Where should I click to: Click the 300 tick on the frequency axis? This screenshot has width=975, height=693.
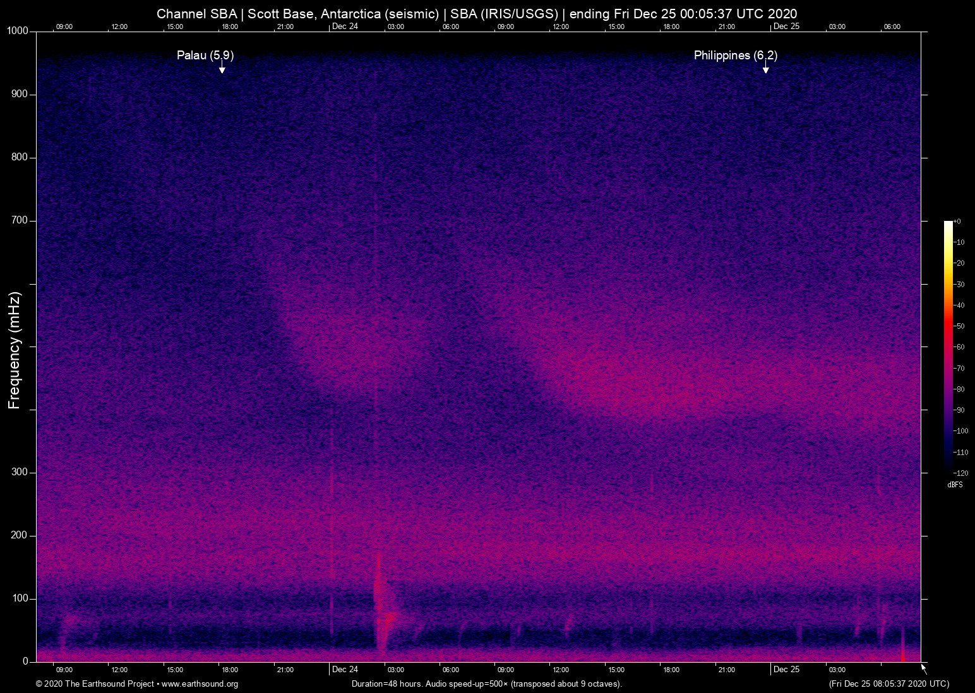[x=20, y=472]
